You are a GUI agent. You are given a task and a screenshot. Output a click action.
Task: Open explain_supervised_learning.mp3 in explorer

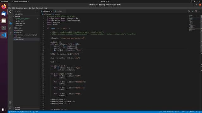pyautogui.click(x=27, y=35)
